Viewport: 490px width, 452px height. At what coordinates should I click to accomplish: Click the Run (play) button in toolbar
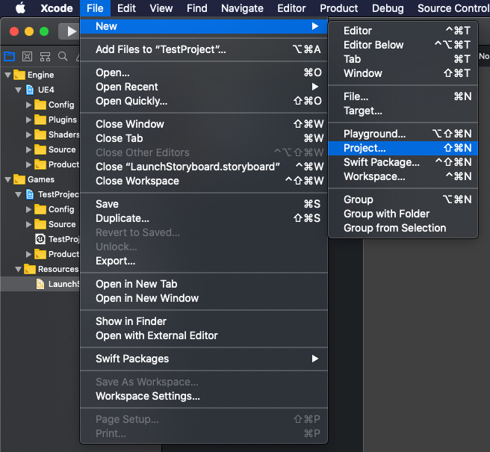[72, 31]
